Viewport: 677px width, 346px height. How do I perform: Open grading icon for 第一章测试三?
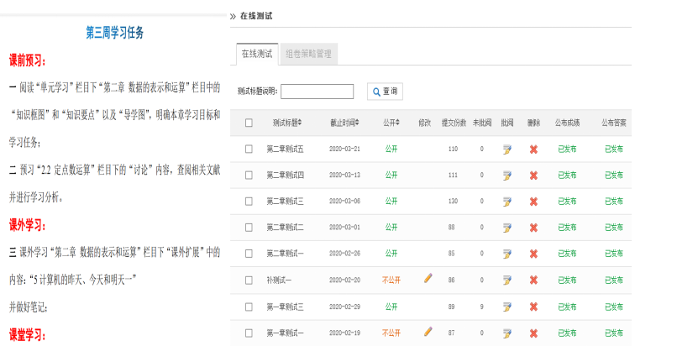pos(506,307)
